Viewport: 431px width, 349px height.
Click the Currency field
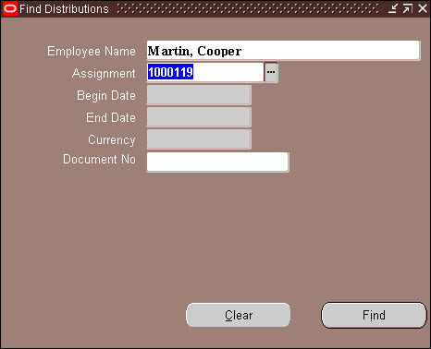click(x=199, y=139)
